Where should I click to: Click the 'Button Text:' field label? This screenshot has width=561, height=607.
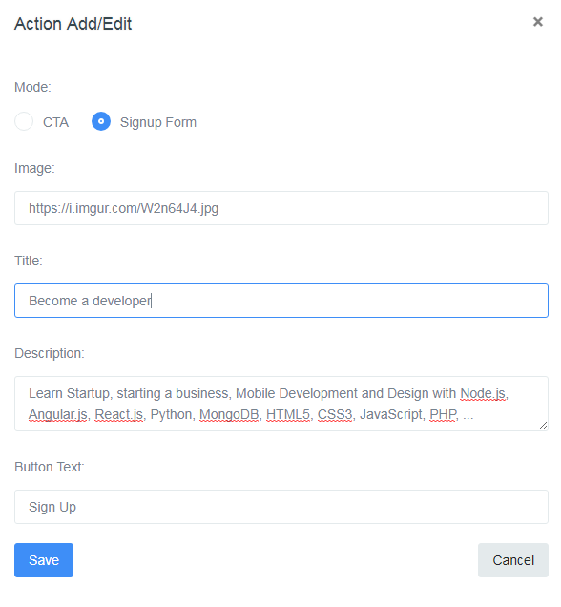click(50, 467)
